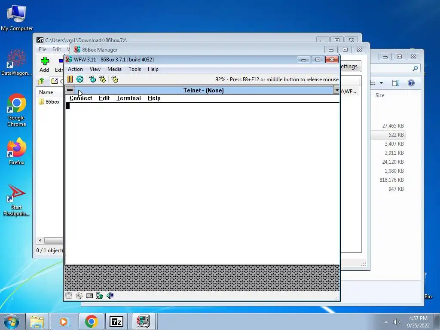Select the 86box folder in 7-Zip list
The height and width of the screenshot is (330, 440).
[x=49, y=101]
